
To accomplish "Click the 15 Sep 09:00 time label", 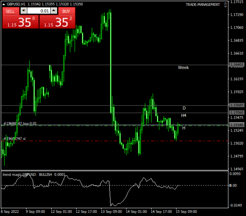I will tap(186, 212).
